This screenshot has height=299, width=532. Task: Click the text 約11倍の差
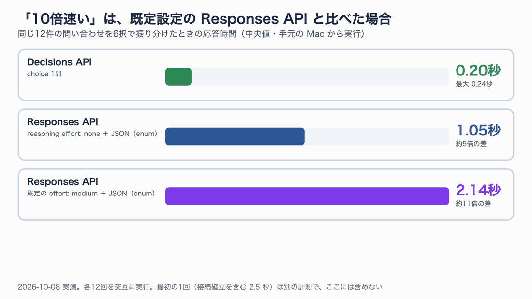[x=473, y=203]
